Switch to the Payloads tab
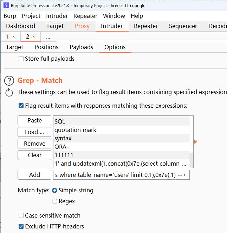The image size is (227, 233). (x=81, y=47)
